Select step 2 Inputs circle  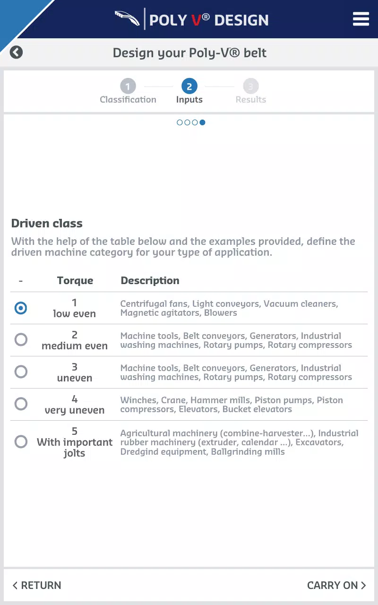click(x=189, y=86)
